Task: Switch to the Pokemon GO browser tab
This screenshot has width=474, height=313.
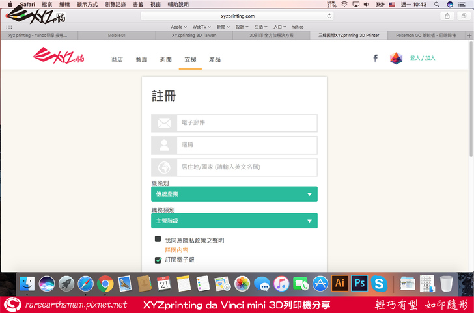Action: click(426, 36)
